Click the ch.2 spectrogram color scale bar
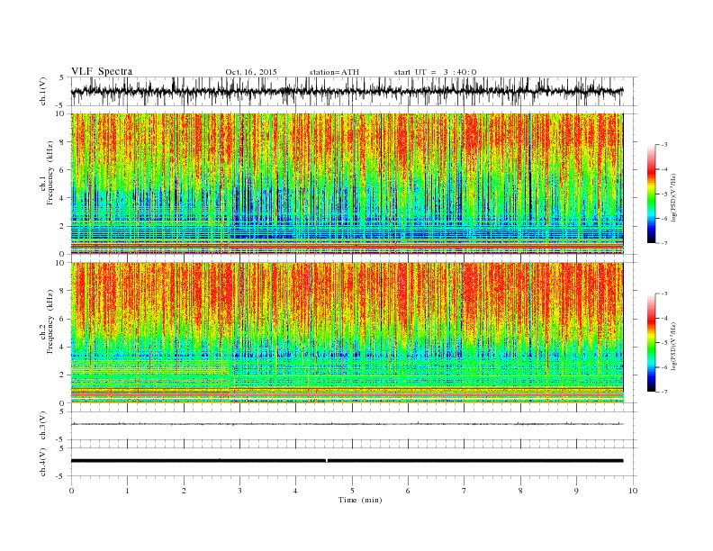 pos(651,342)
